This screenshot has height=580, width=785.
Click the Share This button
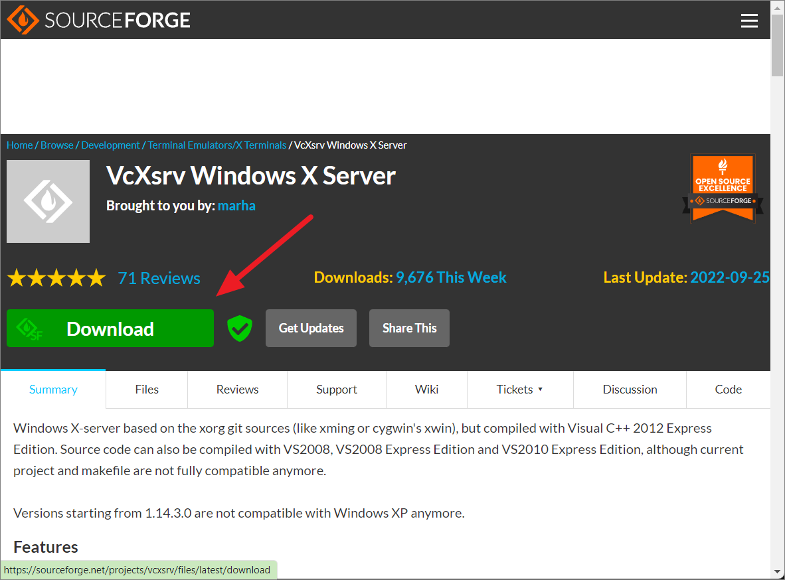[x=409, y=328]
